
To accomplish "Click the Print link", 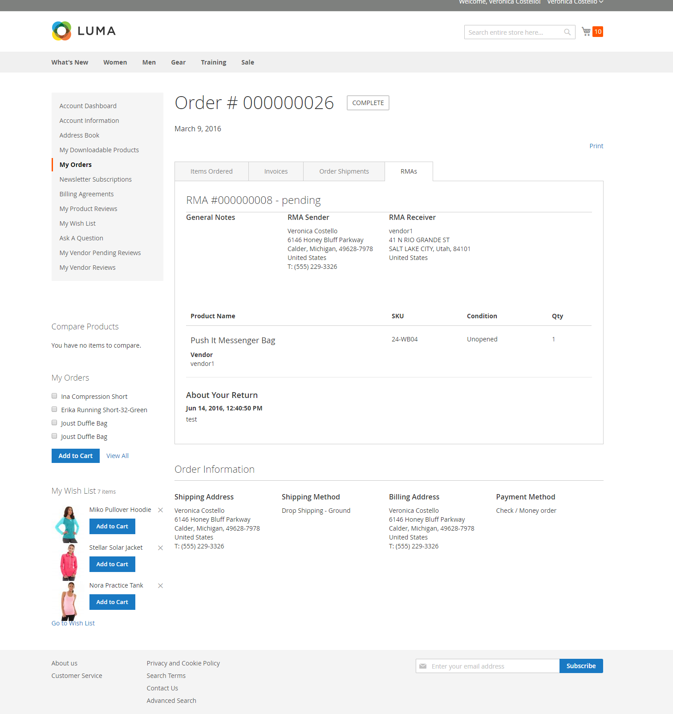I will (596, 146).
